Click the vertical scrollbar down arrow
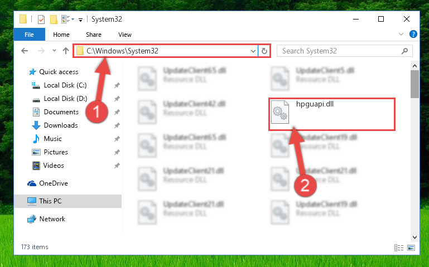The width and height of the screenshot is (429, 267). 414,237
